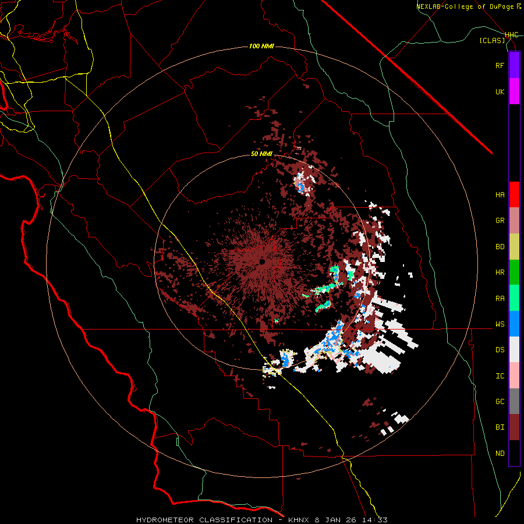Click the 14:33 timestamp
524x524 pixels.
[374, 520]
